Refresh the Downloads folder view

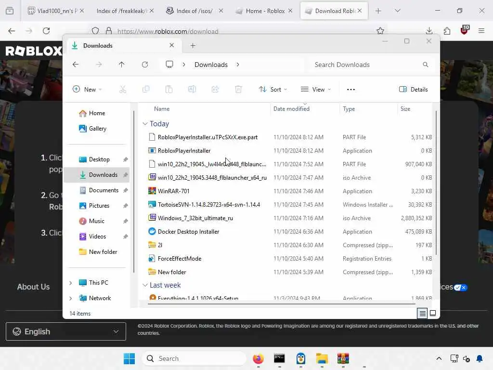pyautogui.click(x=145, y=65)
